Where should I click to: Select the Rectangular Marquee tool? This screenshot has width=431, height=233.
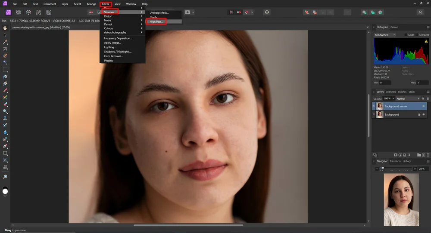click(5, 70)
